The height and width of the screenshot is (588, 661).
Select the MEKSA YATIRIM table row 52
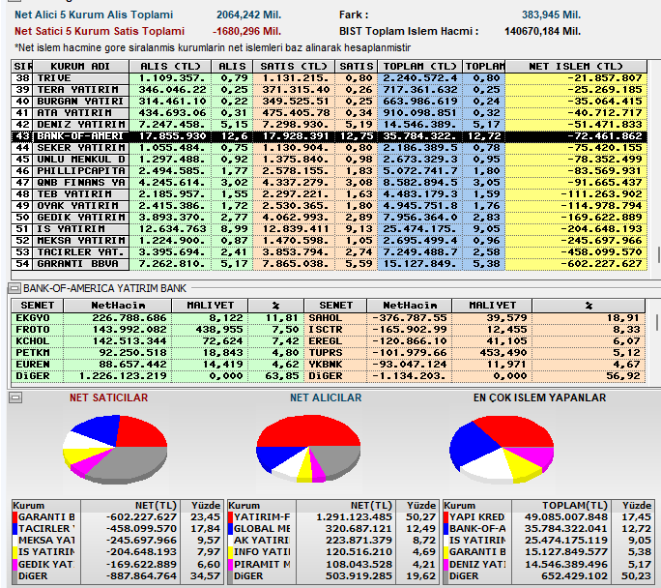329,241
